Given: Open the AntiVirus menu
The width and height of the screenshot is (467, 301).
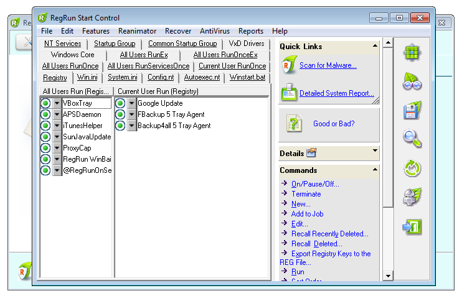Looking at the screenshot, I should coord(215,31).
